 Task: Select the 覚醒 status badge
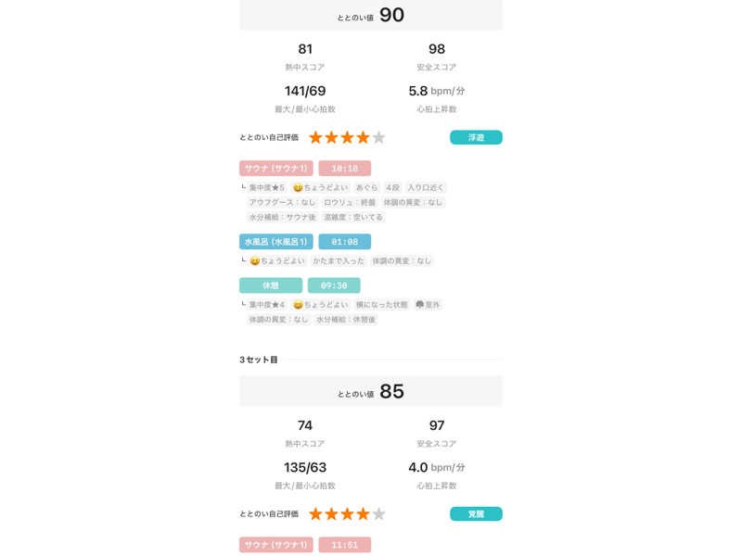point(476,513)
